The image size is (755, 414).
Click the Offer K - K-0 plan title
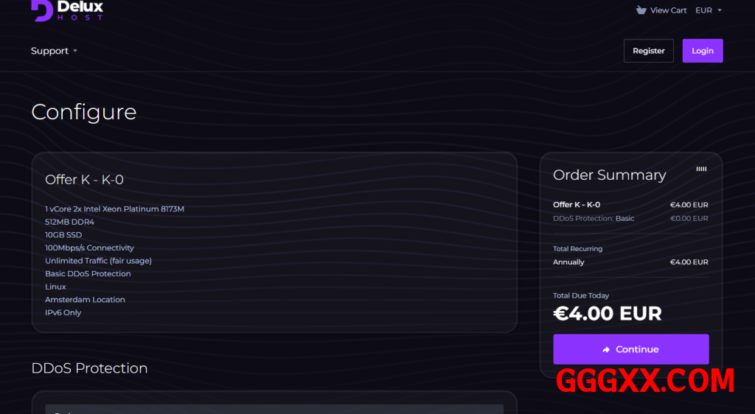pyautogui.click(x=84, y=180)
